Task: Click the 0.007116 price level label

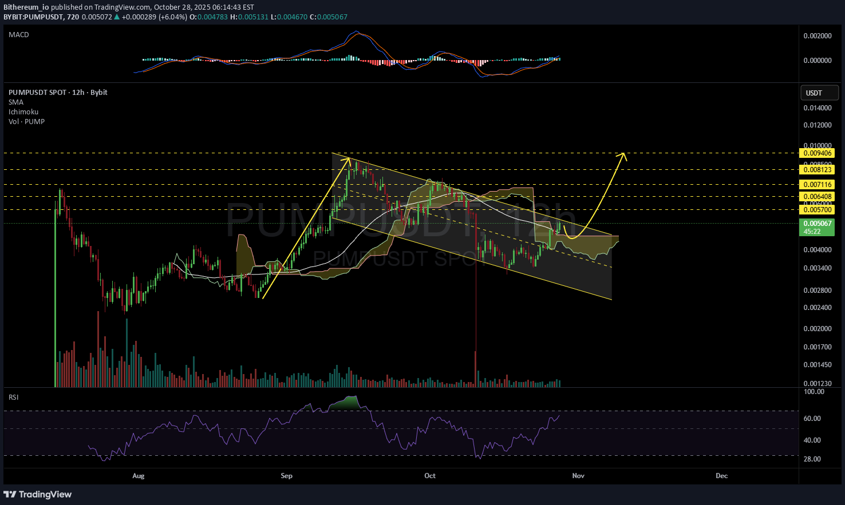Action: [817, 185]
